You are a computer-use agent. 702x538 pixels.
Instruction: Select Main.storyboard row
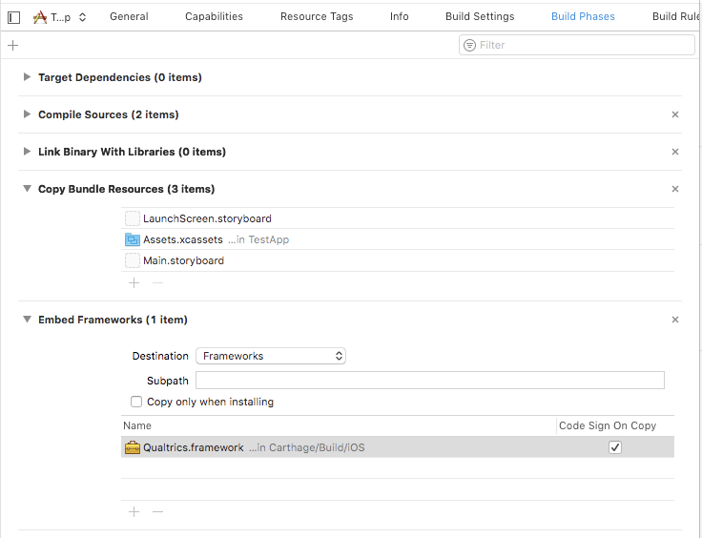(x=398, y=260)
